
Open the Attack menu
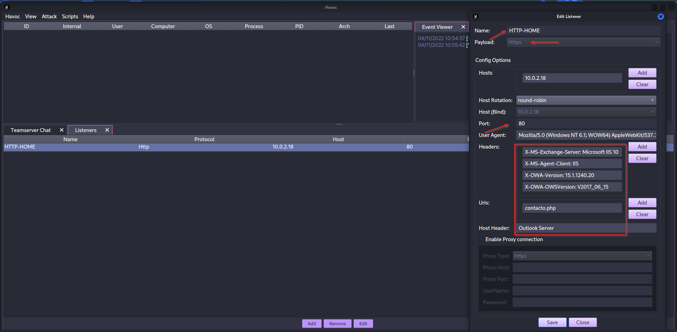coord(49,17)
